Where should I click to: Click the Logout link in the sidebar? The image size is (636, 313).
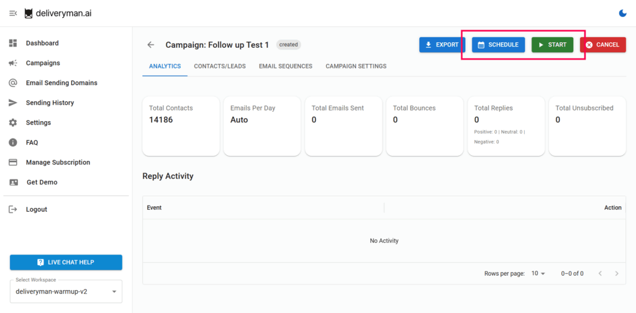point(36,209)
